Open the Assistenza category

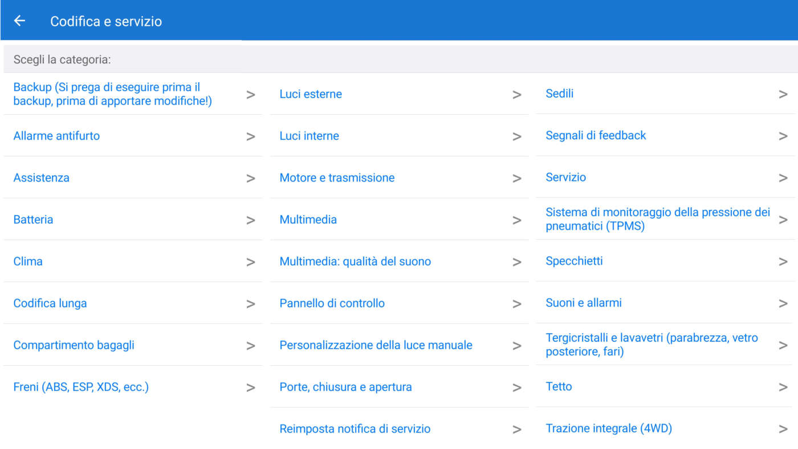coord(42,177)
